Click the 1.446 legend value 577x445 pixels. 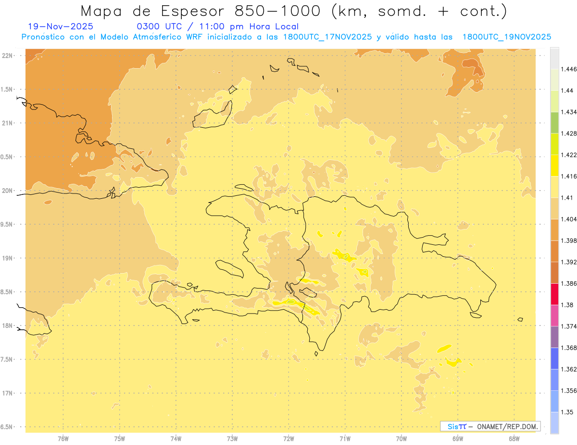click(569, 69)
